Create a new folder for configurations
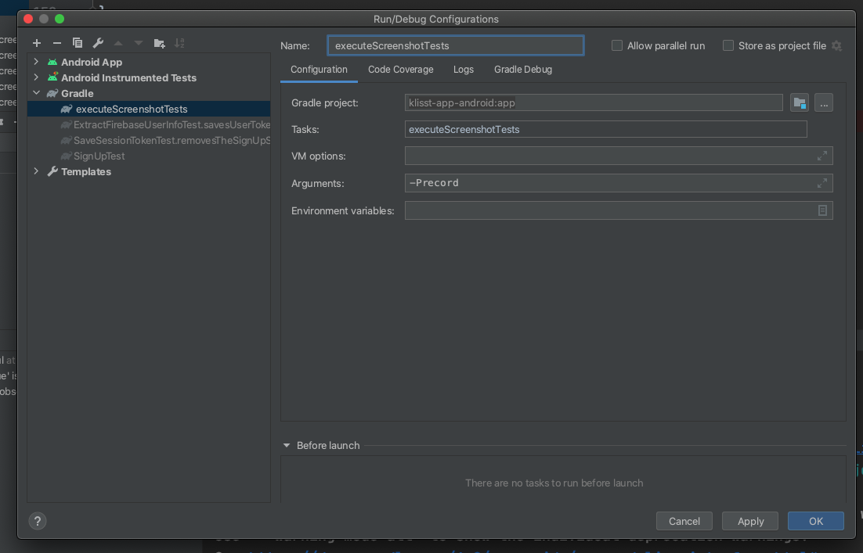The image size is (863, 553). click(159, 43)
